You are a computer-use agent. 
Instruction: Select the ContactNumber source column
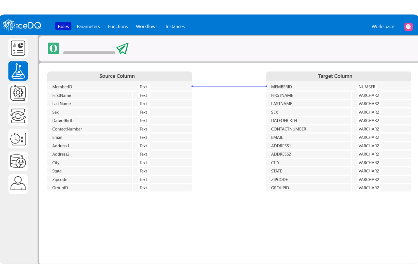[x=90, y=129]
